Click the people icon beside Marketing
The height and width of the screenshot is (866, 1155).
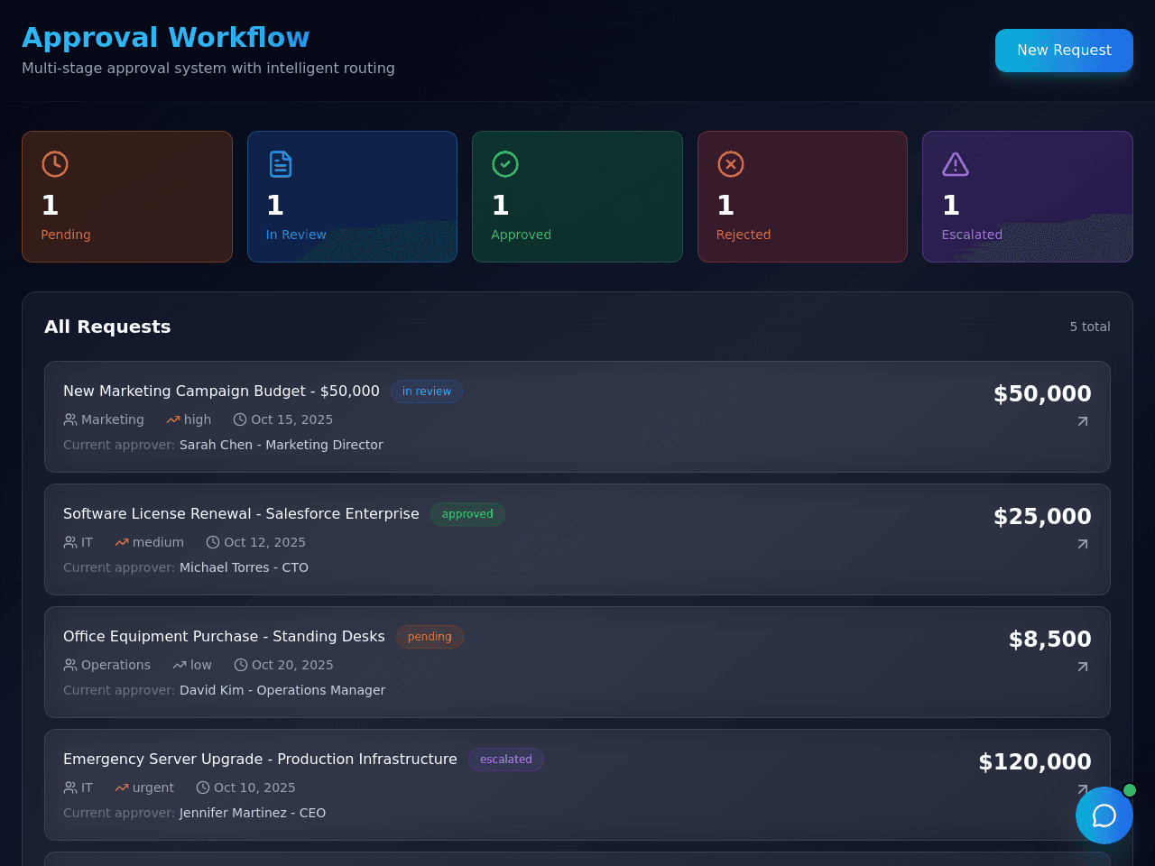[x=70, y=419]
